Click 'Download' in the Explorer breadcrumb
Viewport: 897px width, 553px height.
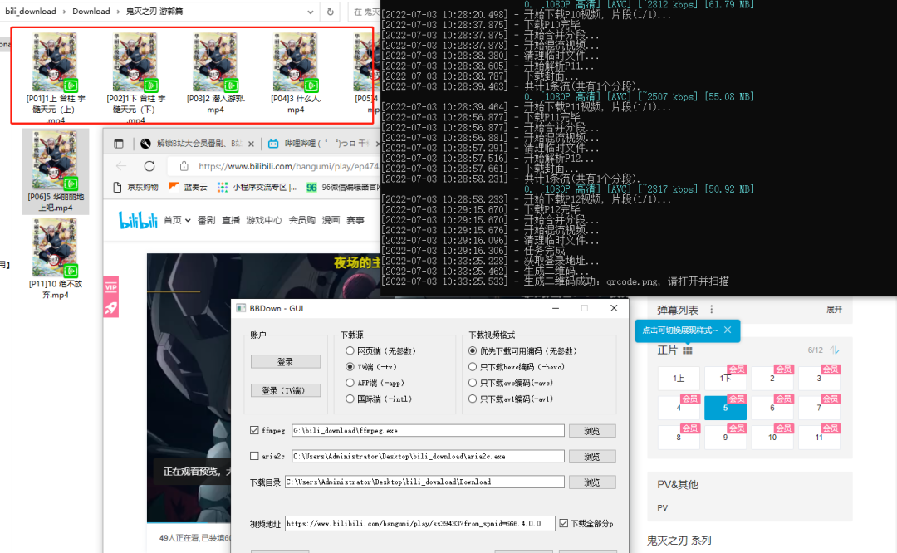pos(91,12)
